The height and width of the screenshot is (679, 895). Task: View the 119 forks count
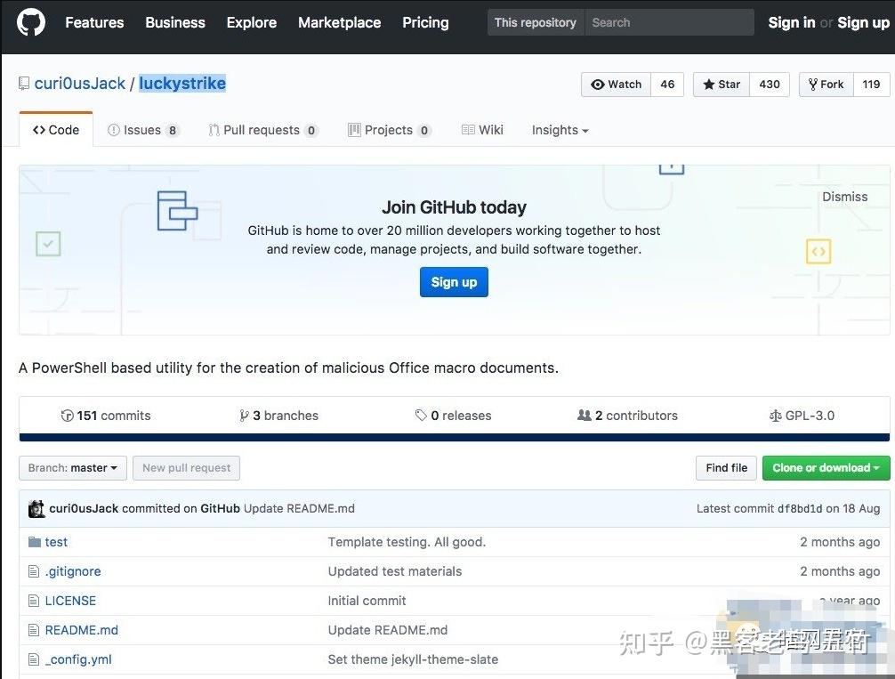(x=871, y=85)
